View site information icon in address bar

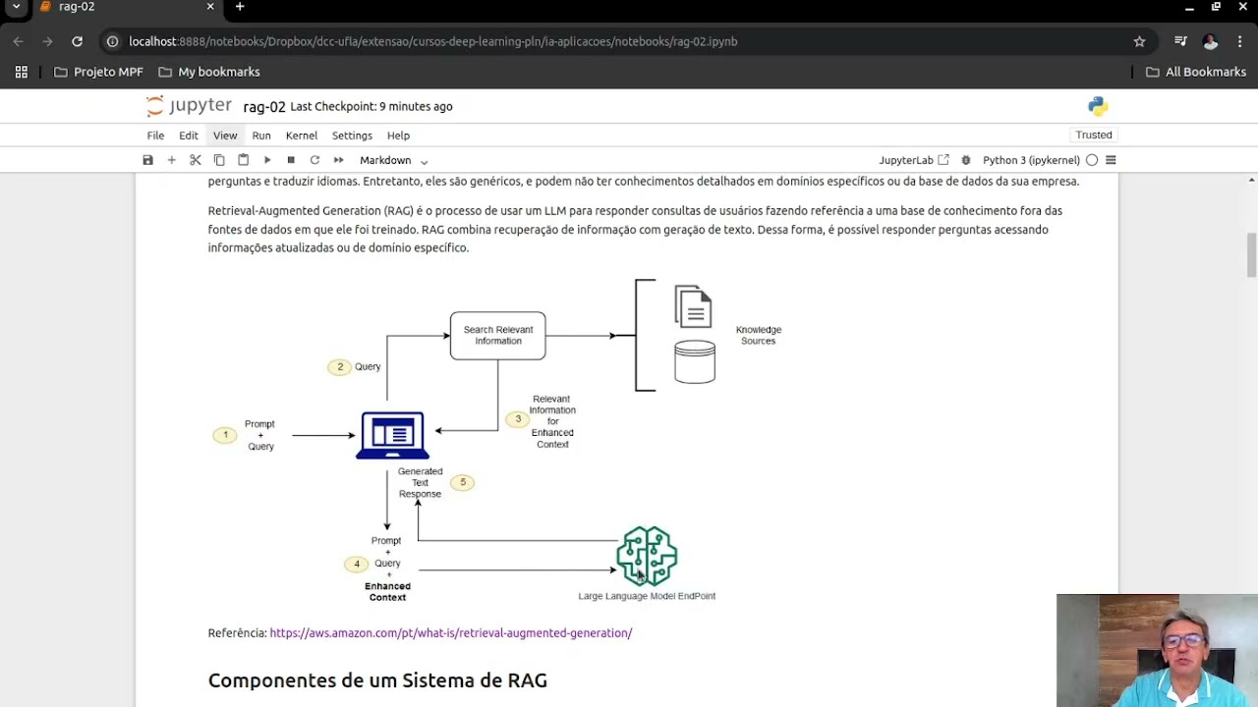coord(112,41)
